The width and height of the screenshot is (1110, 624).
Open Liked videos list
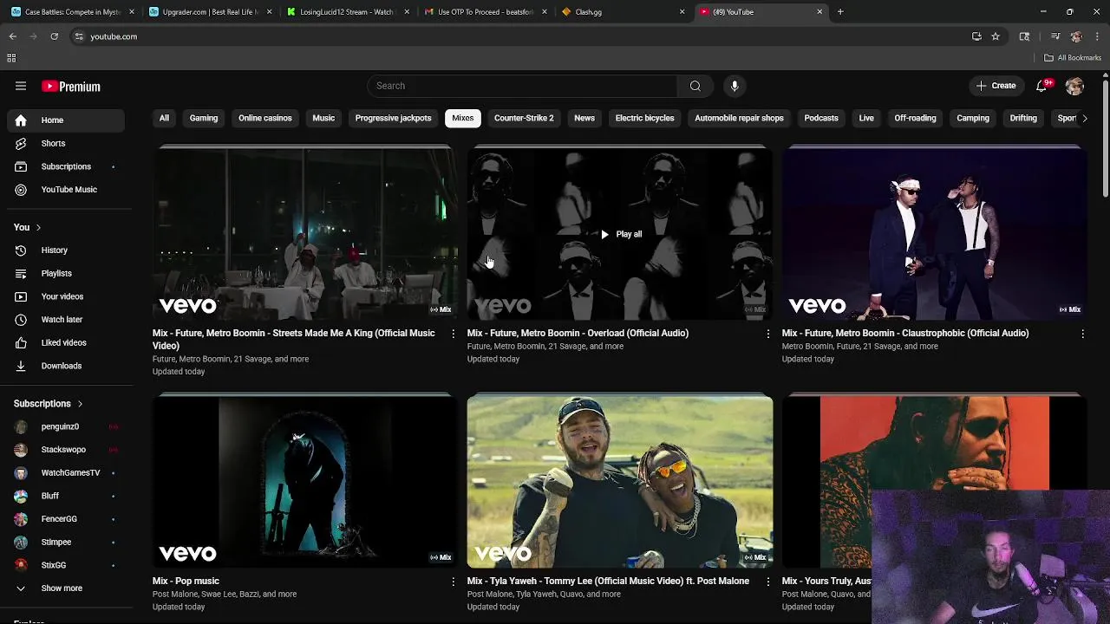coord(66,342)
